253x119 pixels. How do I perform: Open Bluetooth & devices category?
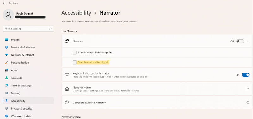coord(28,47)
